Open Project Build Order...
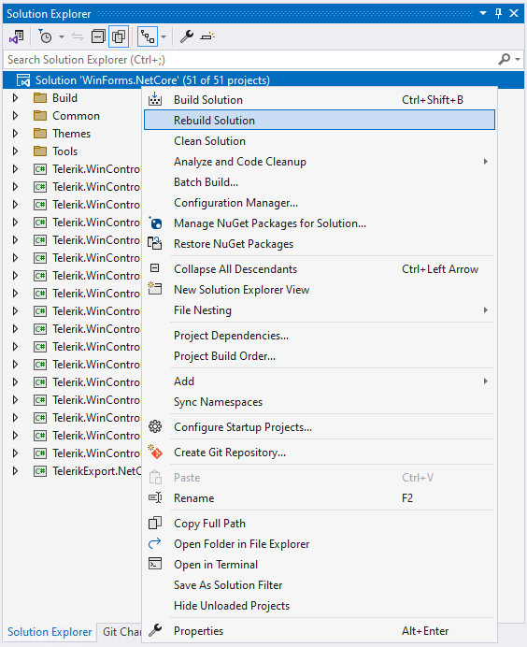The width and height of the screenshot is (527, 647). 320,356
